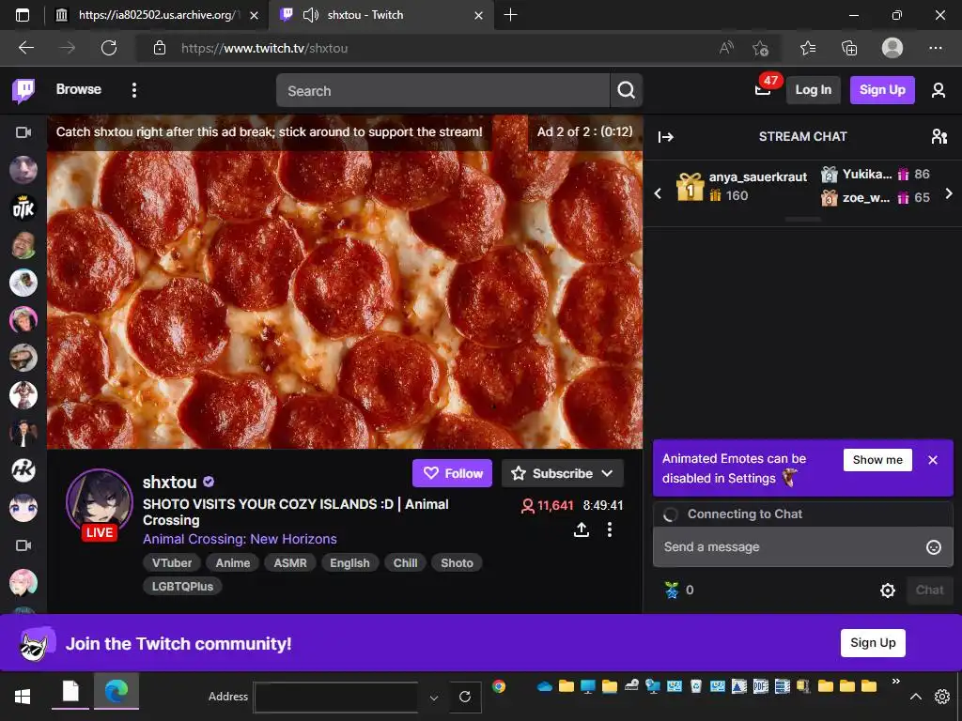Collapse the stream chat panel
962x721 pixels.
click(666, 137)
